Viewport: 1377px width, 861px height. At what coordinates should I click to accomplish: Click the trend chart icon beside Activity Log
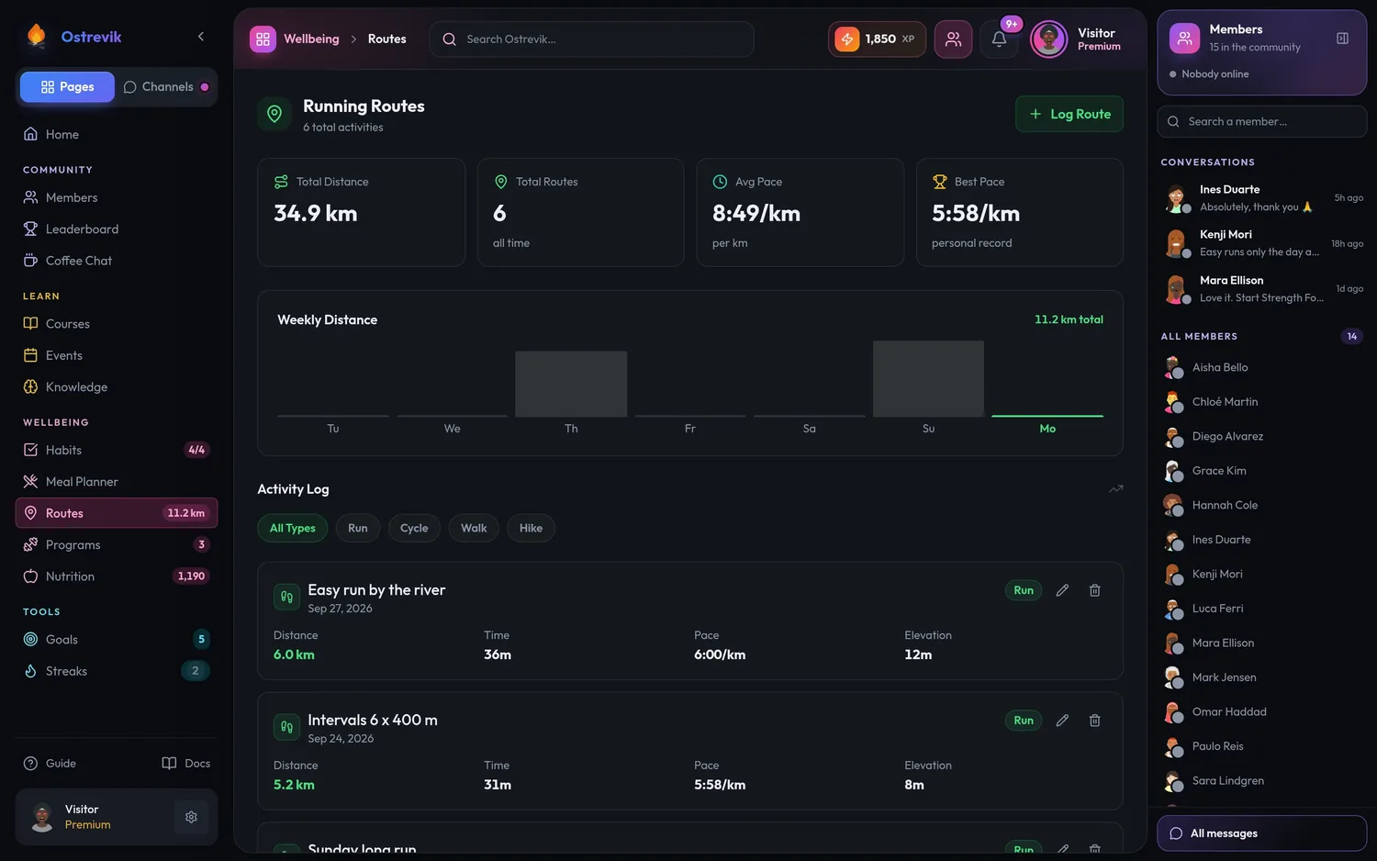1115,489
